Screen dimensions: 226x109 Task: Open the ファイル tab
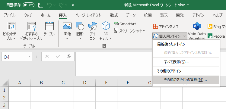point(10,15)
